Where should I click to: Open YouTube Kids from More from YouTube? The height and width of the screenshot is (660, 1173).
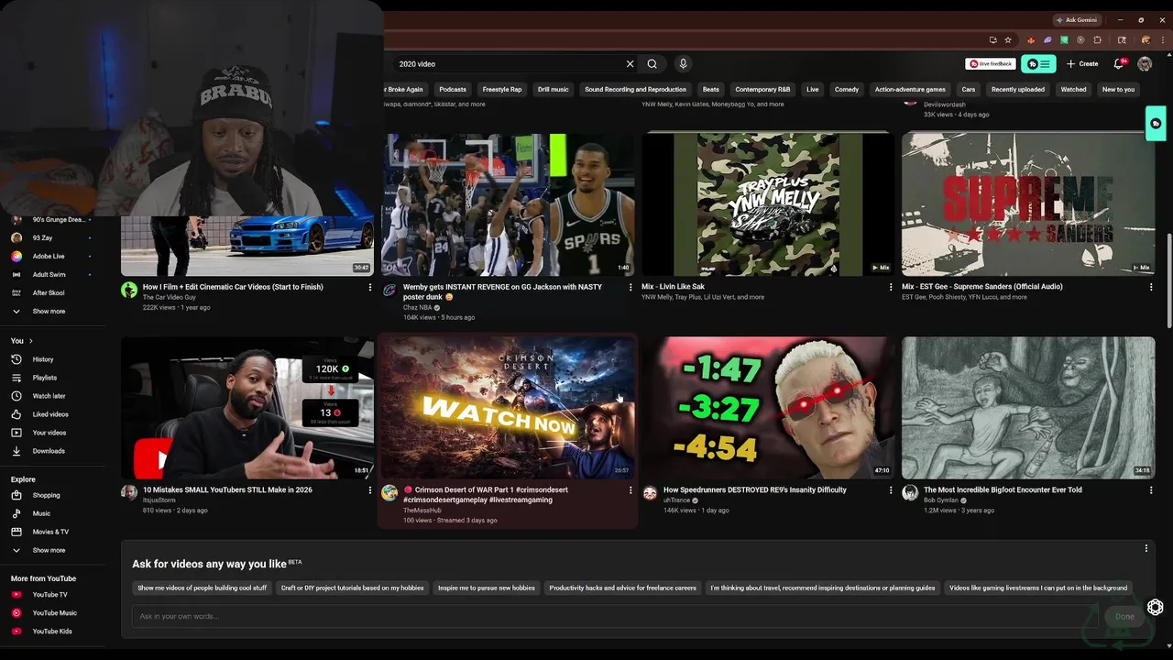click(x=52, y=632)
